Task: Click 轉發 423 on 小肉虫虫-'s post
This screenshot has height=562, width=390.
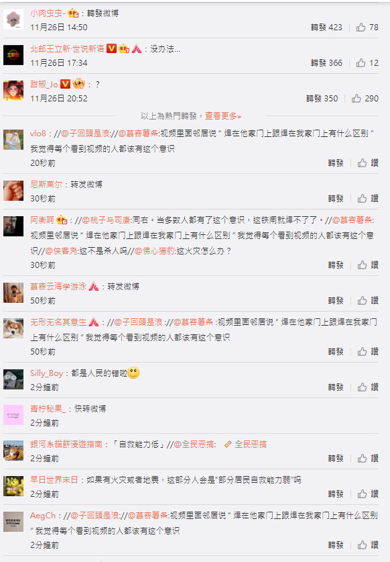Action: (326, 28)
